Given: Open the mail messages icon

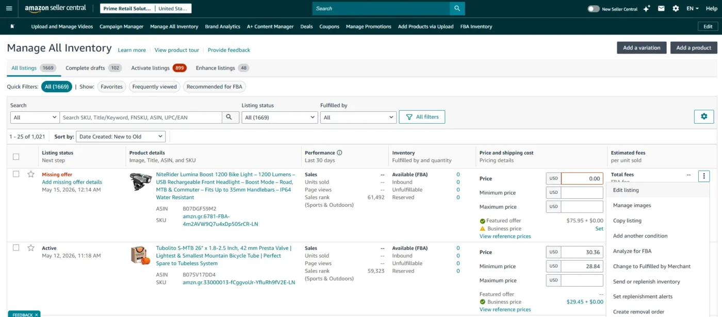Looking at the screenshot, I should pos(662,9).
